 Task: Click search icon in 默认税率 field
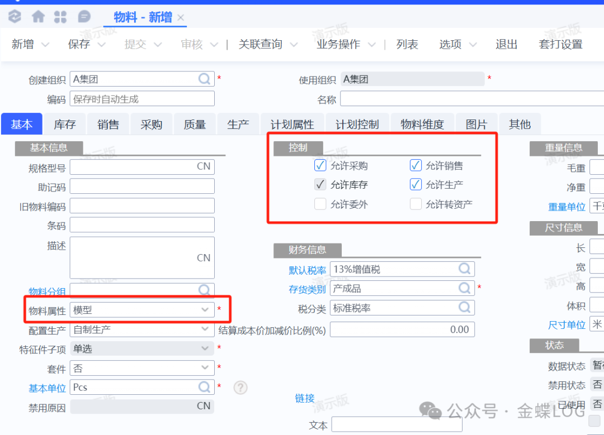pos(465,269)
